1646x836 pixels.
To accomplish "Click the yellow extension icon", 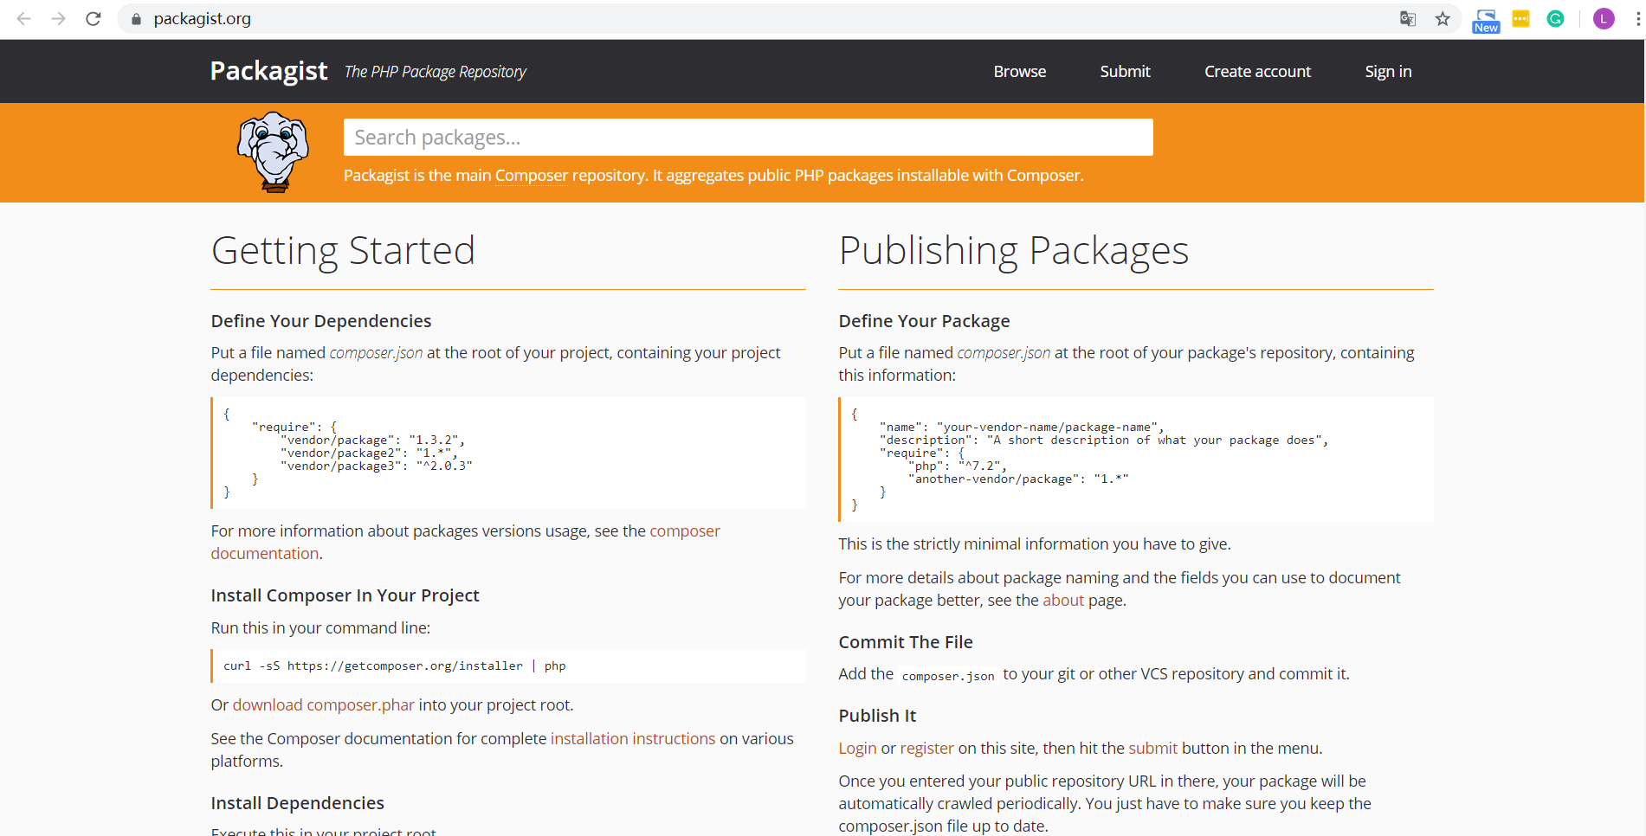I will point(1520,19).
